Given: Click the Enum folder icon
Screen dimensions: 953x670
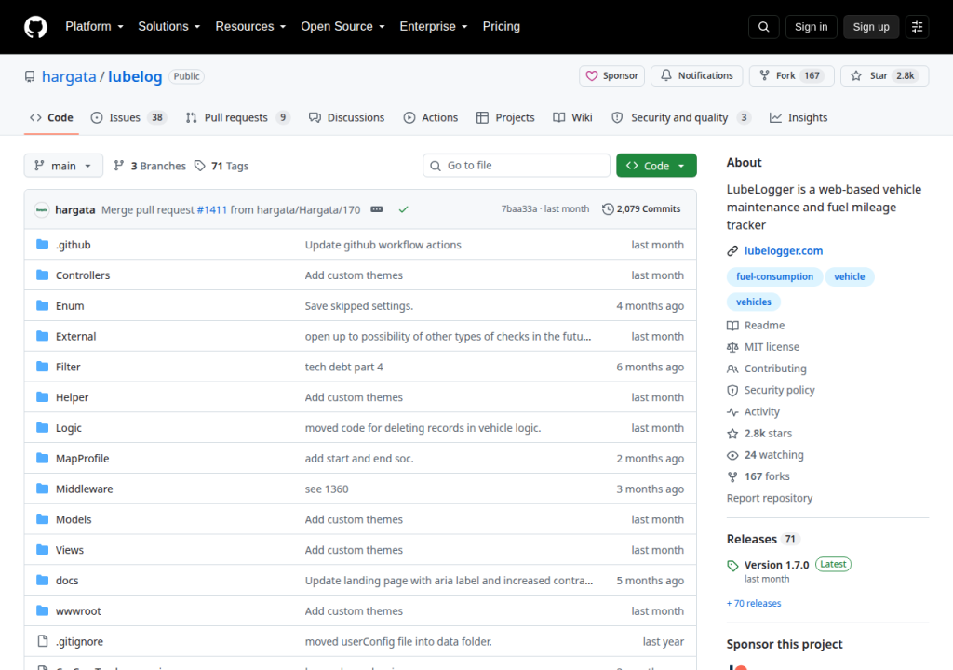Looking at the screenshot, I should click(42, 305).
